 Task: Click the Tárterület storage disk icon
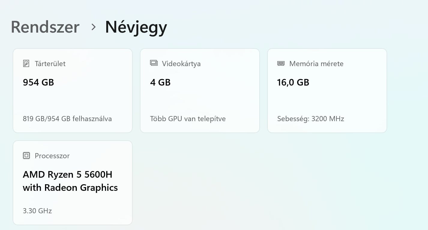click(26, 63)
